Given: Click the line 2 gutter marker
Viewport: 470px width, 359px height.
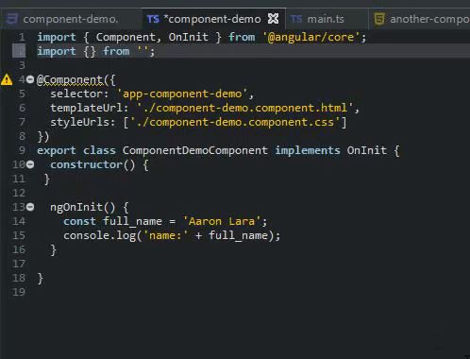Looking at the screenshot, I should (x=19, y=51).
